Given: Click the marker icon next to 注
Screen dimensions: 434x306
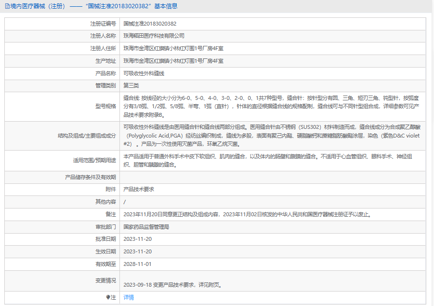Looking at the screenshot, I should [108, 298].
